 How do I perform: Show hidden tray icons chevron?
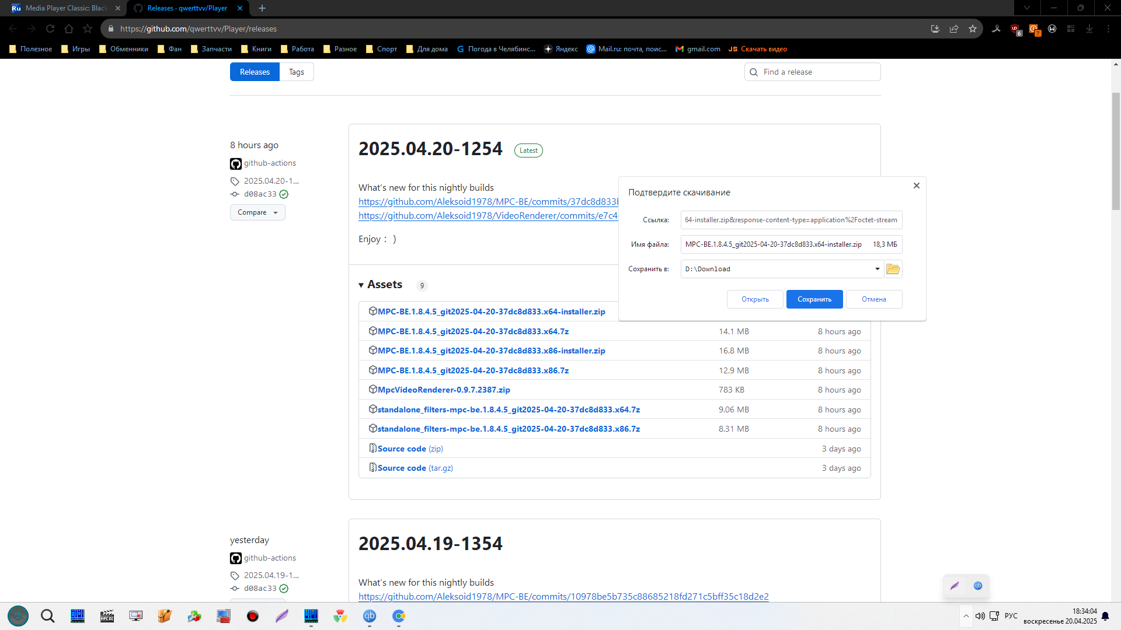966,616
